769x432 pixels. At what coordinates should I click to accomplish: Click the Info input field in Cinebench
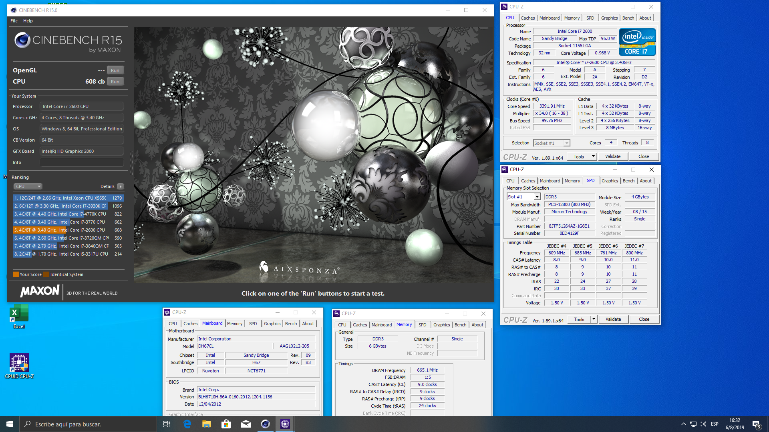pyautogui.click(x=82, y=162)
